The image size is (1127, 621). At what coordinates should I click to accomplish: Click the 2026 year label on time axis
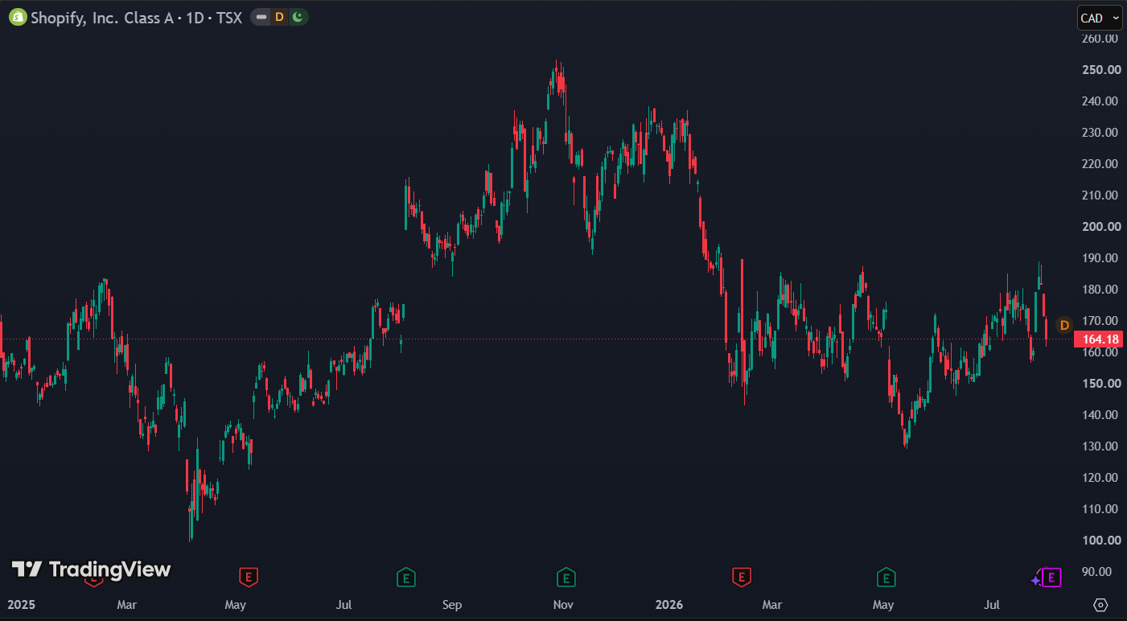pos(668,604)
